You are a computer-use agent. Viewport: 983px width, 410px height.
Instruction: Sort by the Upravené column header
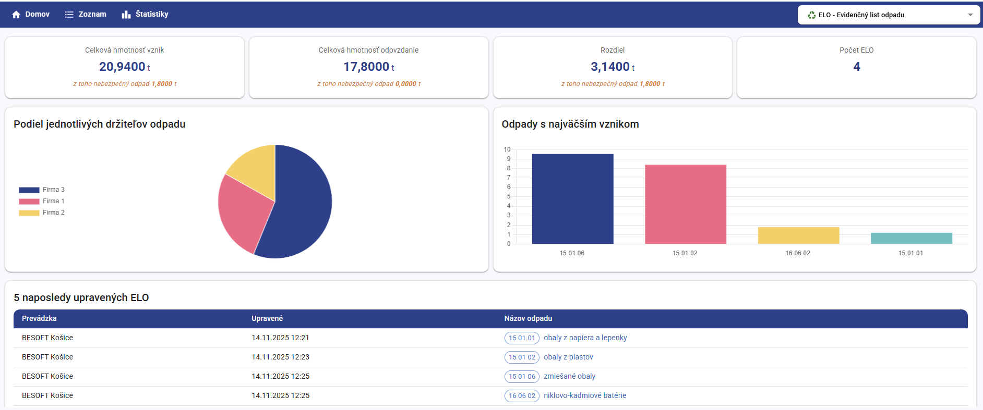(x=267, y=318)
